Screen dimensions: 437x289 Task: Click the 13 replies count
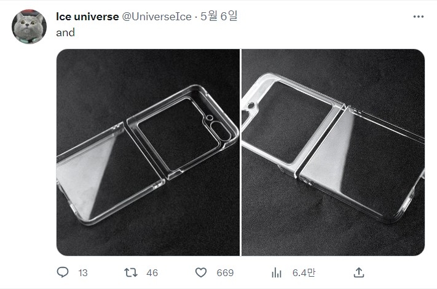83,273
